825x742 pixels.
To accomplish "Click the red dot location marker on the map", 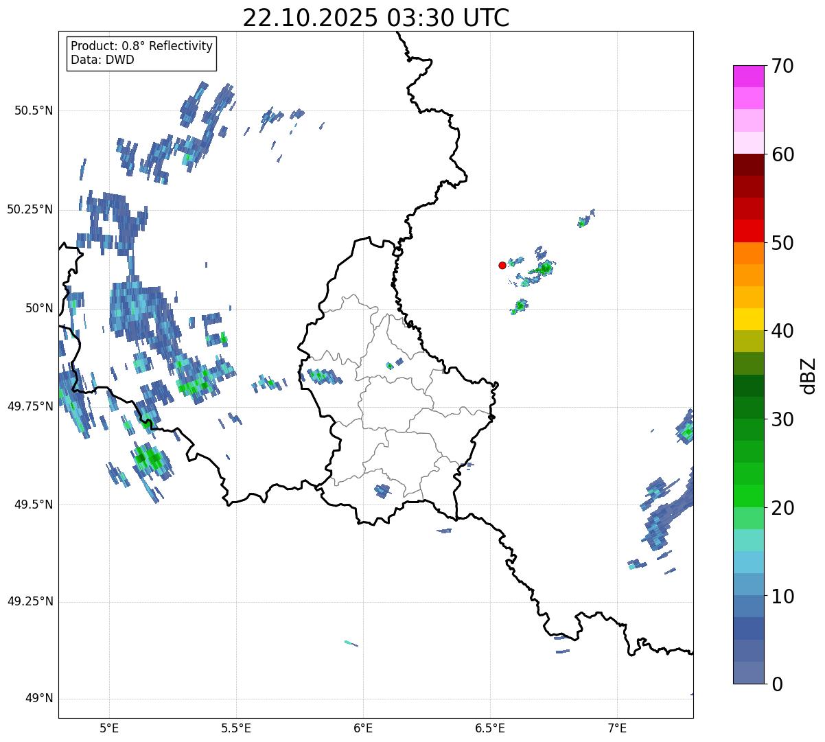I will click(502, 265).
